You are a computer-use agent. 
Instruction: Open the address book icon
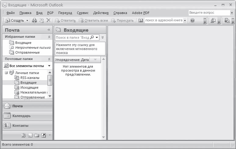coord(141,20)
